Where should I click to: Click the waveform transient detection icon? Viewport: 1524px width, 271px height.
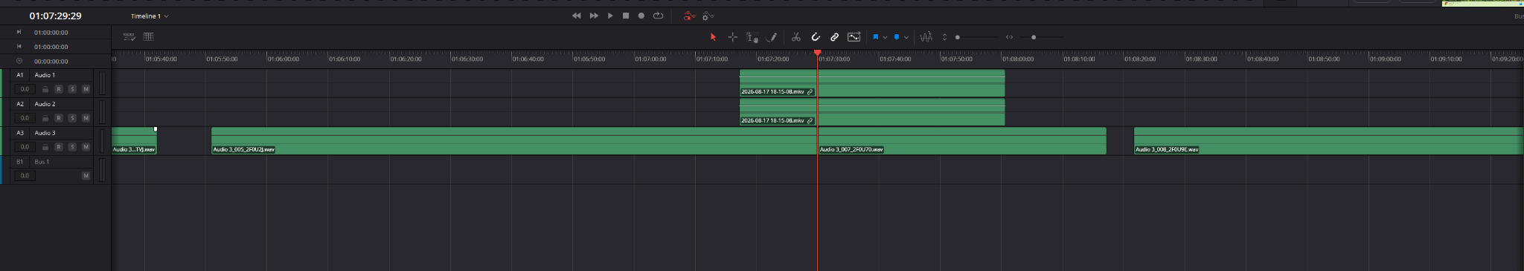[926, 37]
